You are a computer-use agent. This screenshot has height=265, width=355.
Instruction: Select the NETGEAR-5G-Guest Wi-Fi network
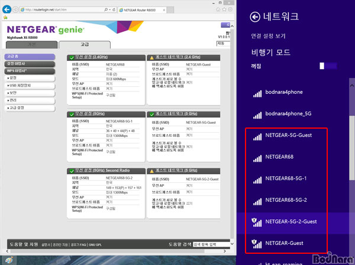click(x=292, y=135)
